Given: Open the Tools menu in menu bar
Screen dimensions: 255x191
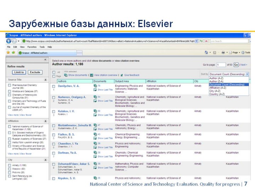Looking at the screenshot, I should (42, 47).
